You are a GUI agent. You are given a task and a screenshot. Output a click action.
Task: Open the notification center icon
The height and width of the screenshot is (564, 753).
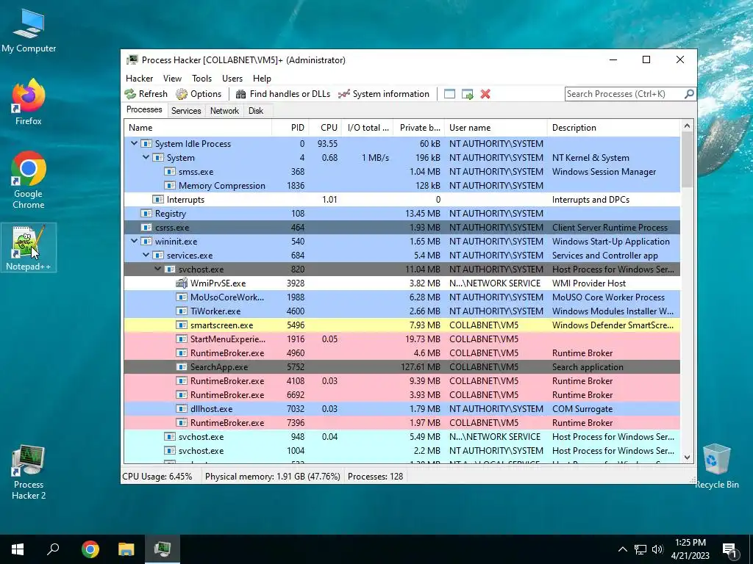729,549
